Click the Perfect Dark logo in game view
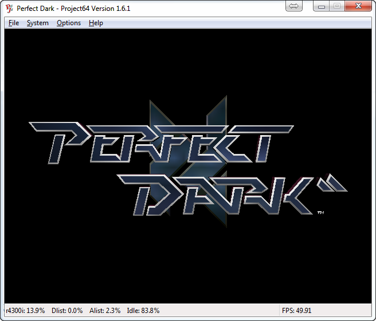 [188, 161]
